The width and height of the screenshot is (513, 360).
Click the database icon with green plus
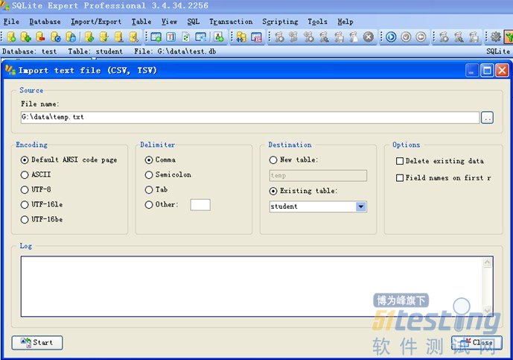(x=26, y=37)
